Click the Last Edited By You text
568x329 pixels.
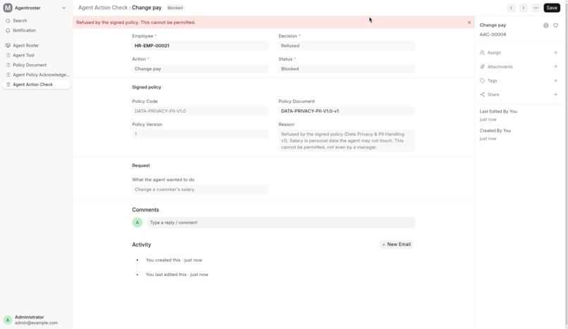[498, 111]
